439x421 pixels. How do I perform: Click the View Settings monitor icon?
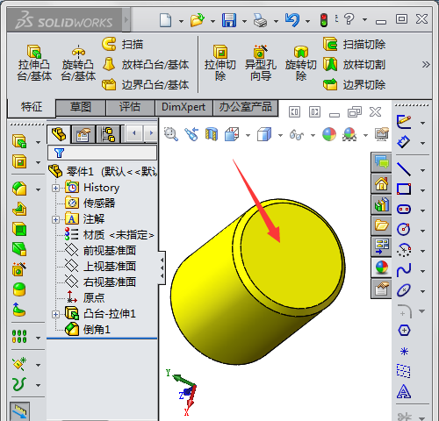pos(382,134)
